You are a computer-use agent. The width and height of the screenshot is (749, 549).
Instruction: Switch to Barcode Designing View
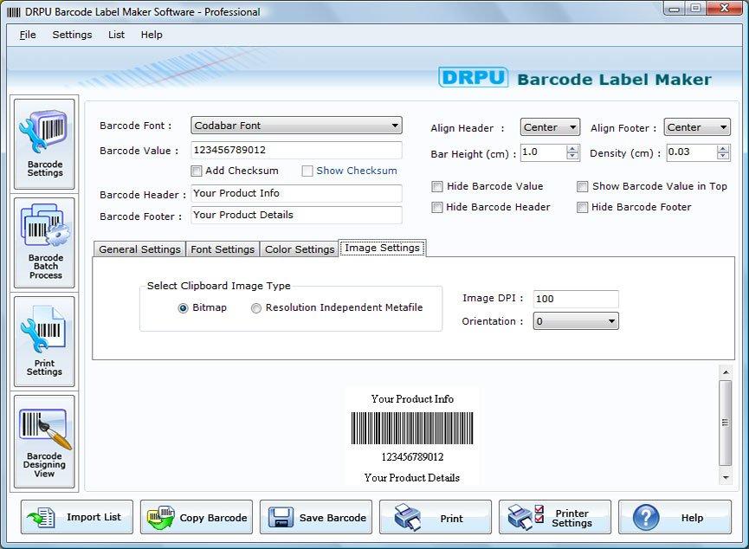coord(44,441)
